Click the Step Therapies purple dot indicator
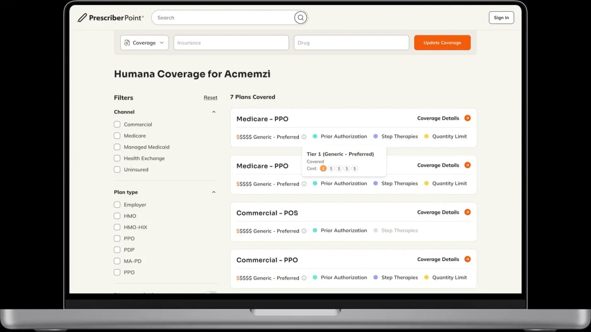This screenshot has height=332, width=591. click(x=376, y=136)
